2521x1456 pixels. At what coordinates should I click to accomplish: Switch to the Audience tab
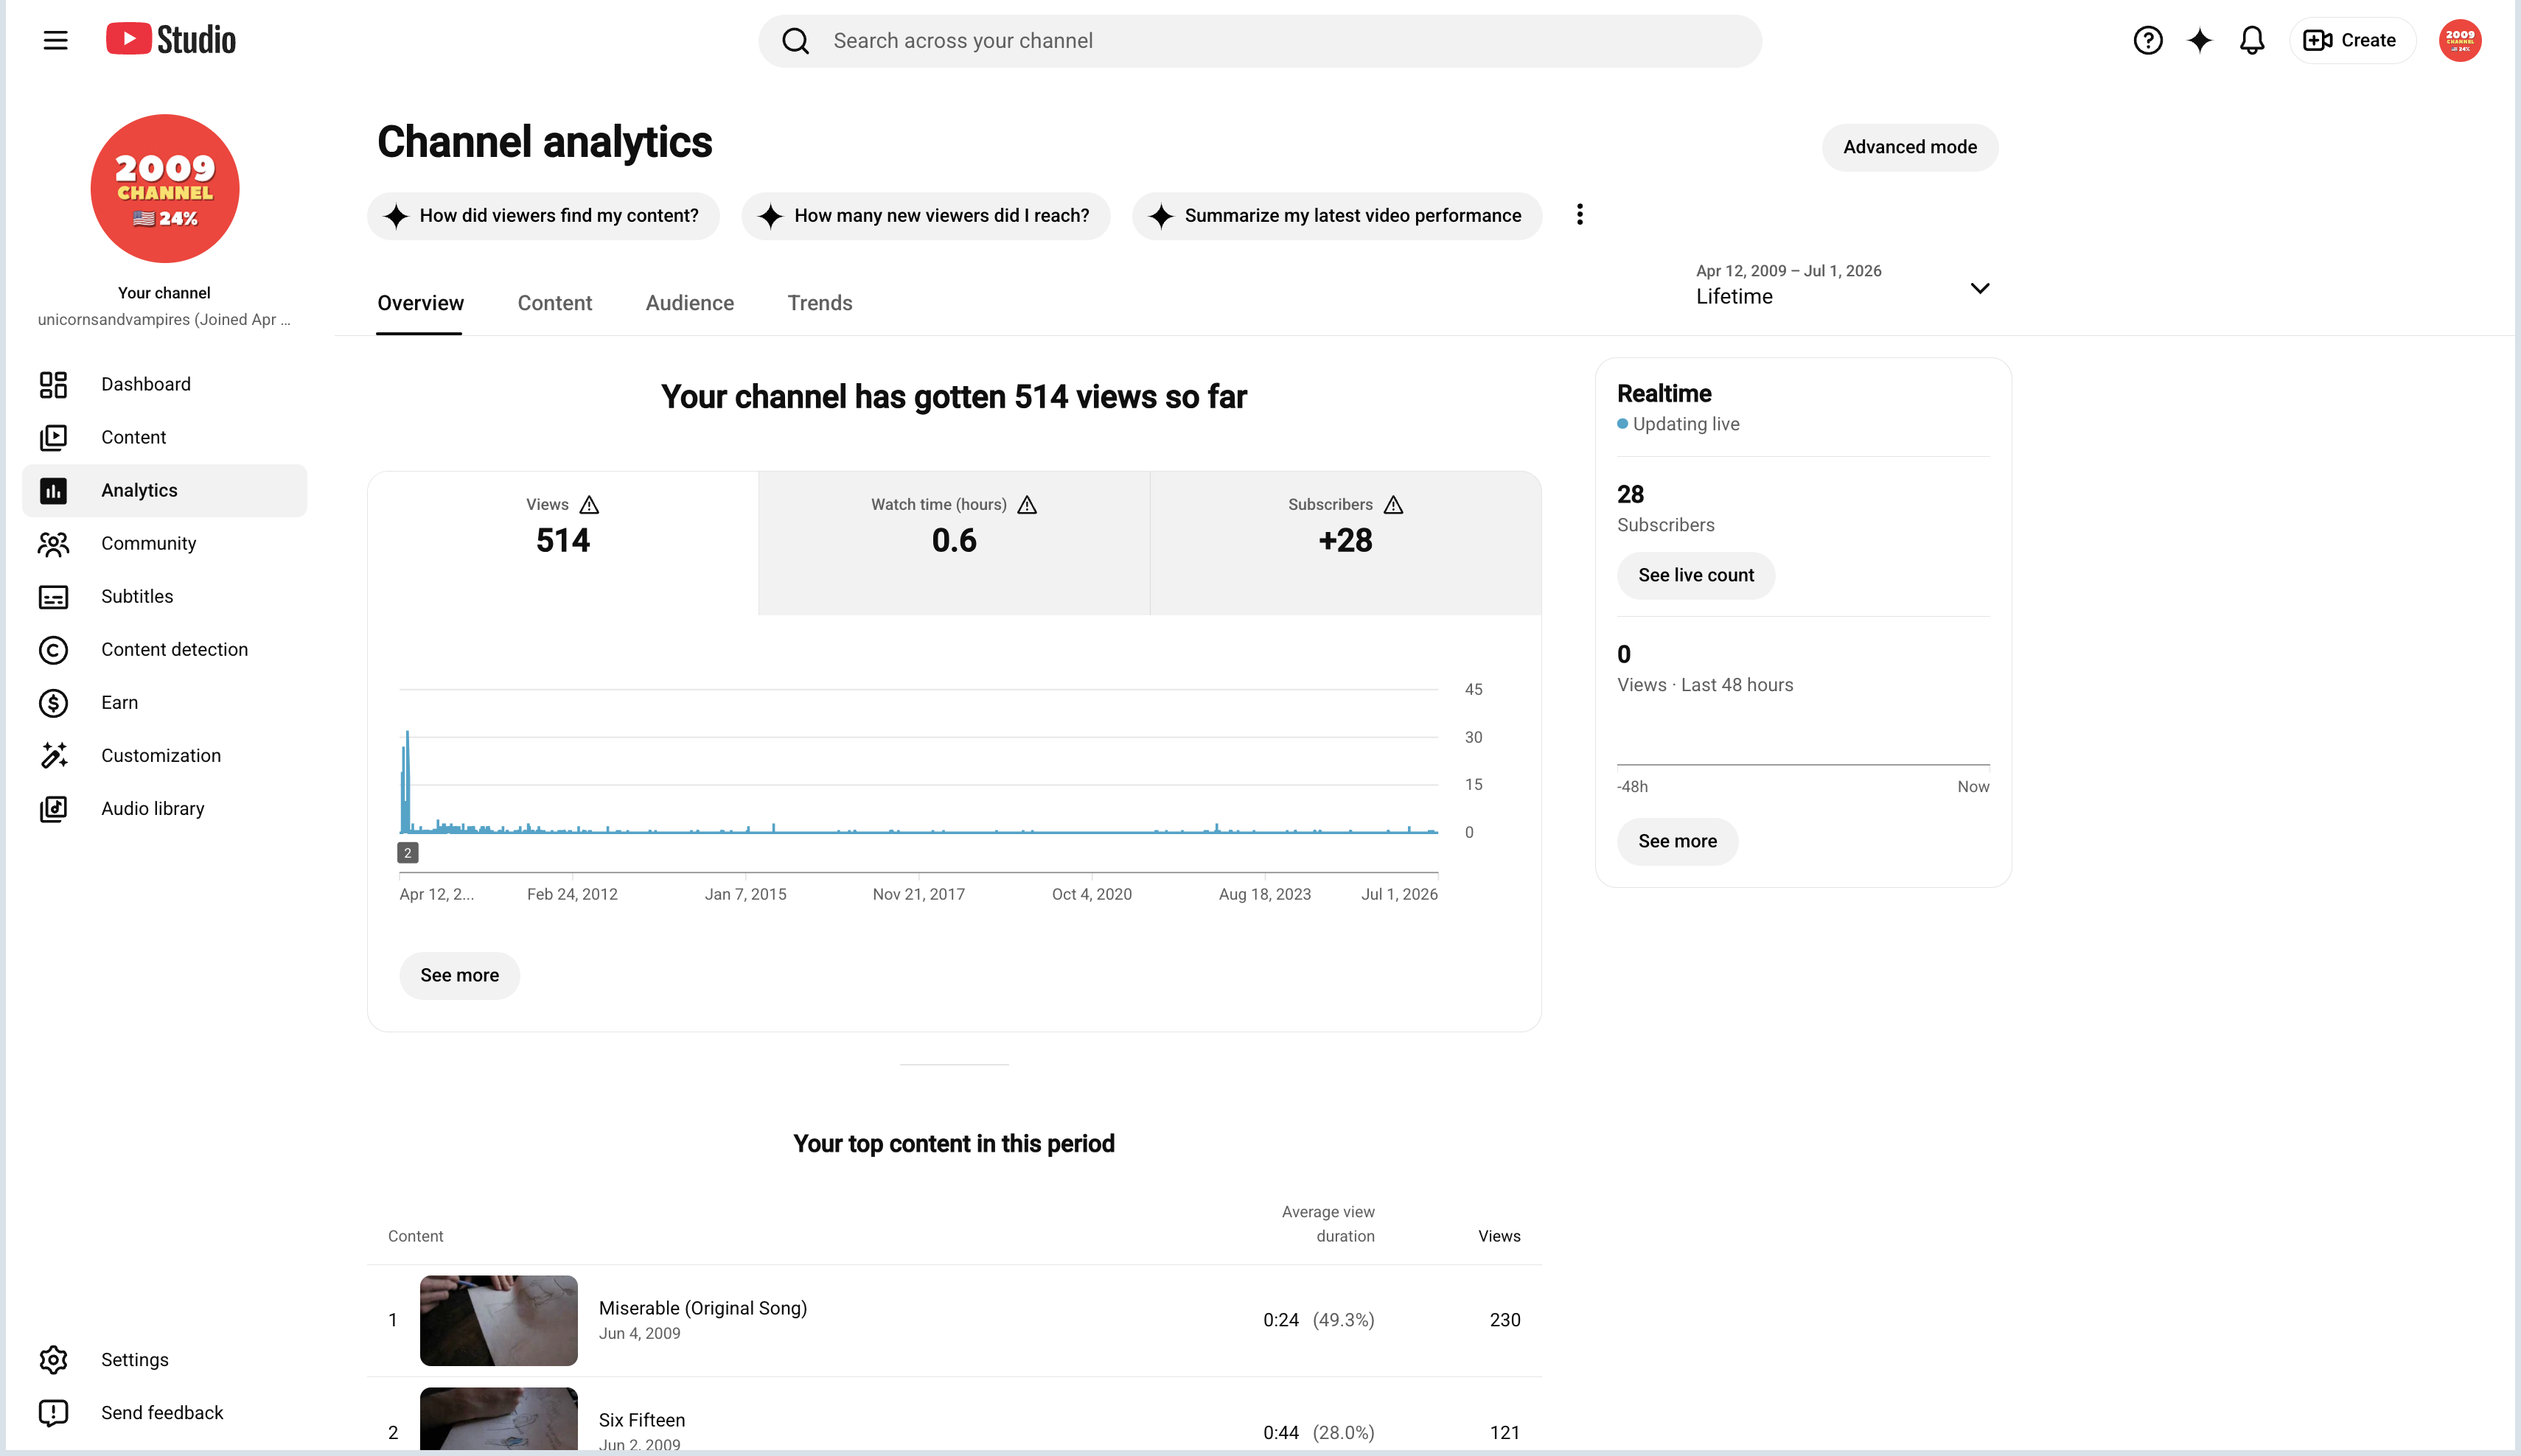coord(689,303)
